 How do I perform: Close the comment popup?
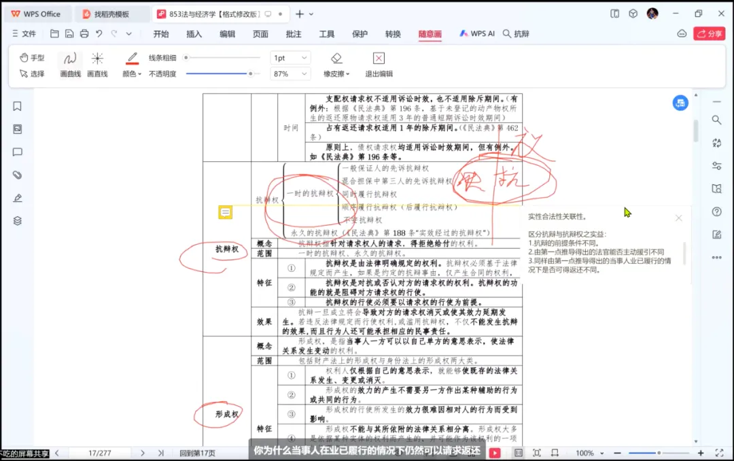679,218
